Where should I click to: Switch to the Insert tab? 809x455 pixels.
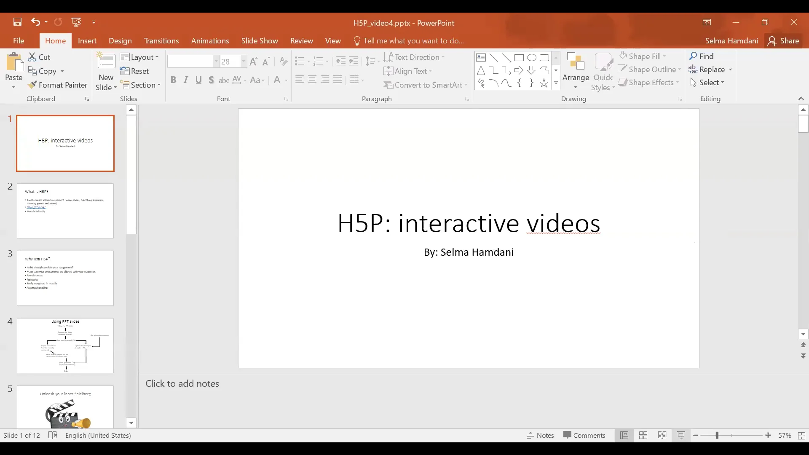pos(87,40)
